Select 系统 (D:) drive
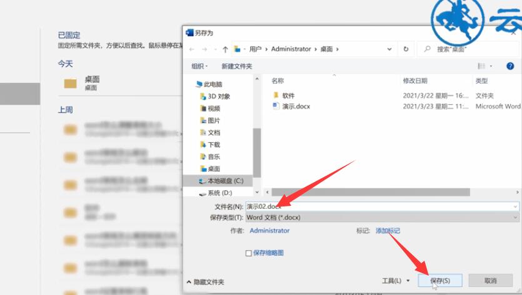 tap(216, 193)
